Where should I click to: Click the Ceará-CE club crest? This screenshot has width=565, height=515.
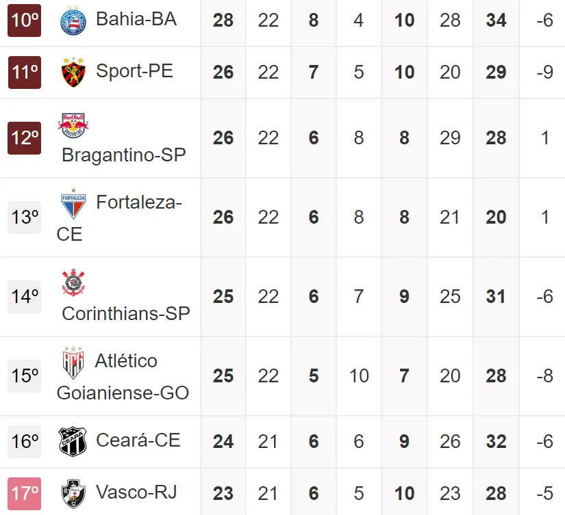73,441
